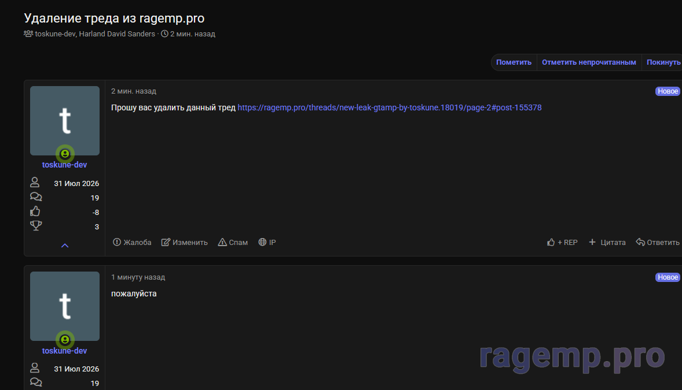Image resolution: width=682 pixels, height=390 pixels.
Task: Click participants text toskune-dev, Harland David Sanders
Action: point(95,34)
